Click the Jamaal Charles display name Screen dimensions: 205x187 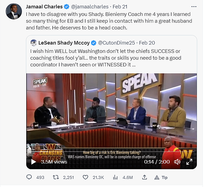coord(44,6)
